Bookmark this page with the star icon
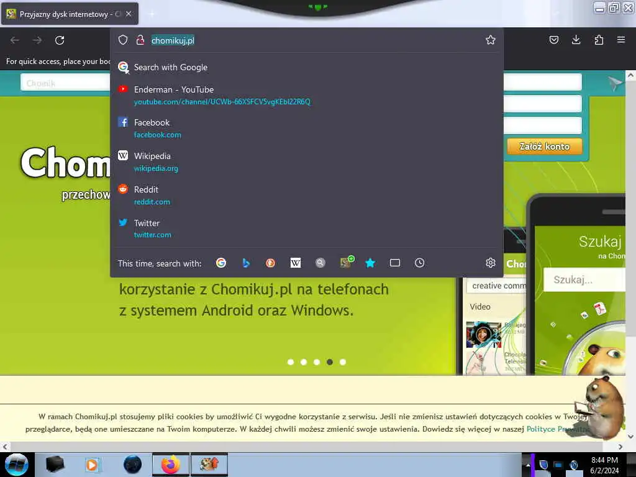 click(491, 40)
